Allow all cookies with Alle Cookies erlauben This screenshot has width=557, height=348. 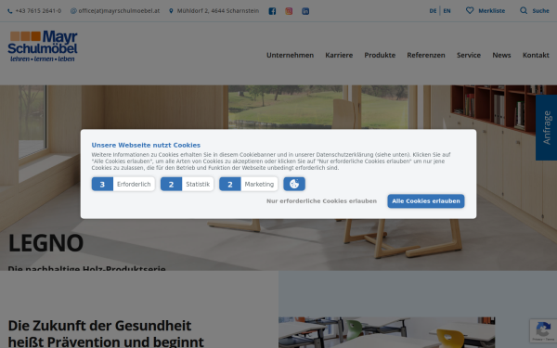pos(426,201)
